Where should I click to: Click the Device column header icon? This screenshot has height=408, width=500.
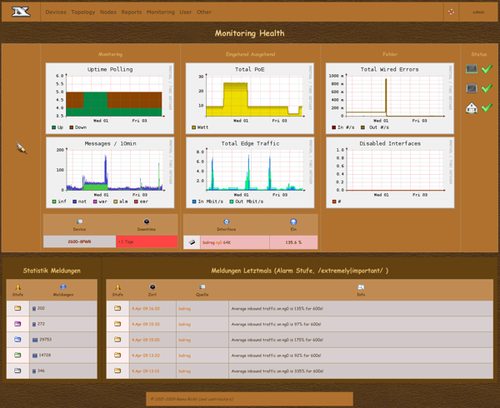coord(79,221)
